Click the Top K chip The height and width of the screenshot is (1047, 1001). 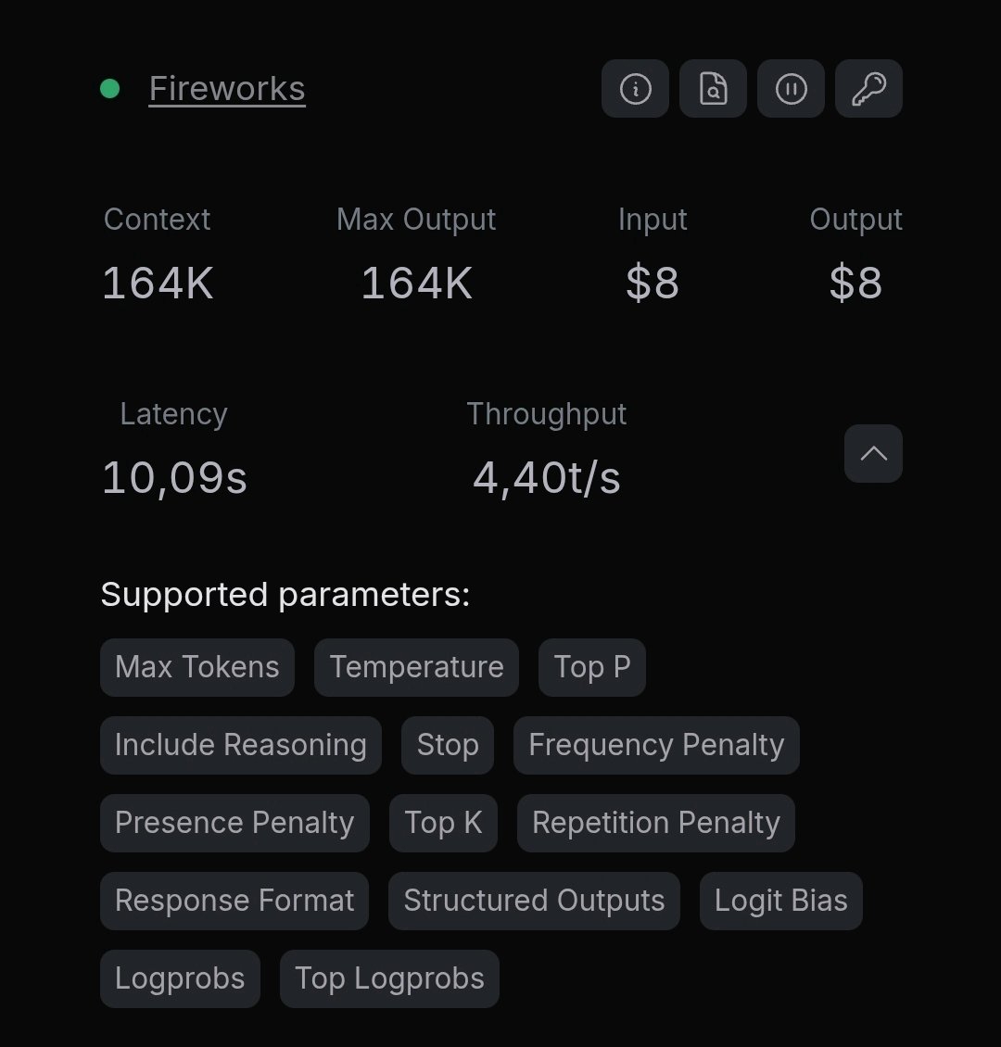point(443,823)
